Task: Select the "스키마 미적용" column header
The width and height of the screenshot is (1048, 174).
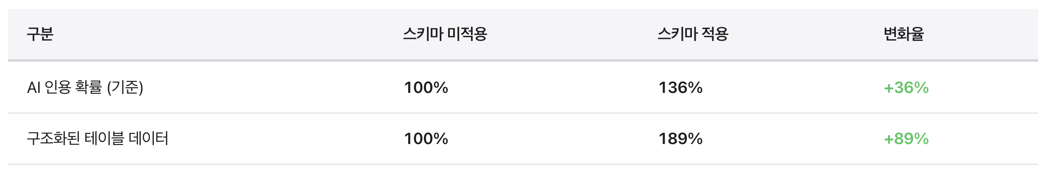Action: [445, 34]
